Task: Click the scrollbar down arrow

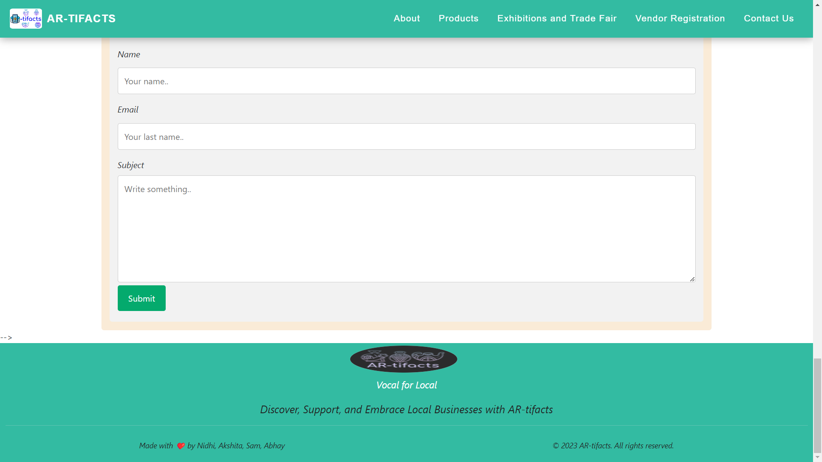Action: coord(817,457)
